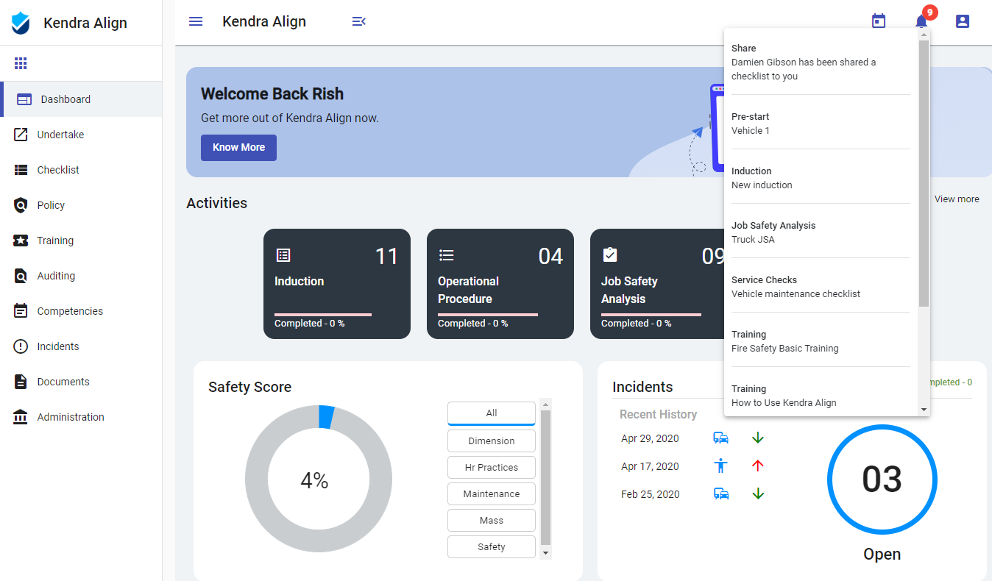Screen dimensions: 992x581
Task: Select the Dimension filter button
Action: pyautogui.click(x=492, y=441)
